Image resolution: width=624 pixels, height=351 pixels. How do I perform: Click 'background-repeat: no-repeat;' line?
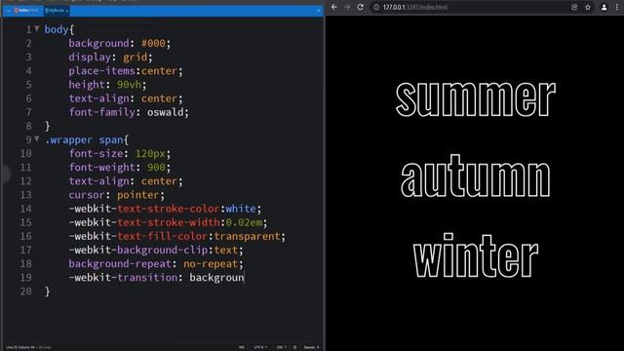[156, 263]
